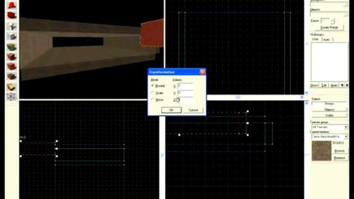Close the Transformation dialog with the X

[202, 72]
